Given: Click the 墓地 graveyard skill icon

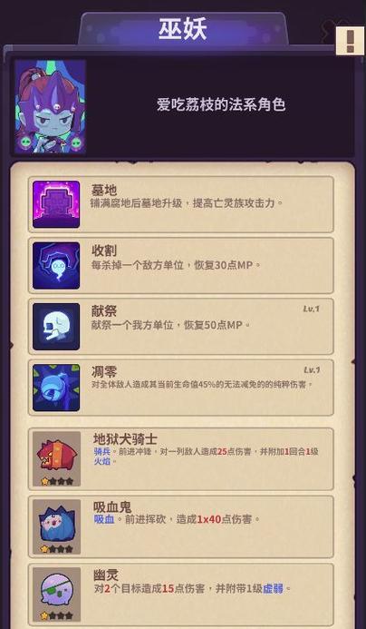Looking at the screenshot, I should point(56,204).
